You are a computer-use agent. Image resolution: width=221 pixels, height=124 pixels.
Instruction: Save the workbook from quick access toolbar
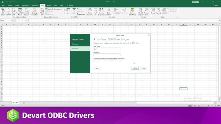pos(3,2)
